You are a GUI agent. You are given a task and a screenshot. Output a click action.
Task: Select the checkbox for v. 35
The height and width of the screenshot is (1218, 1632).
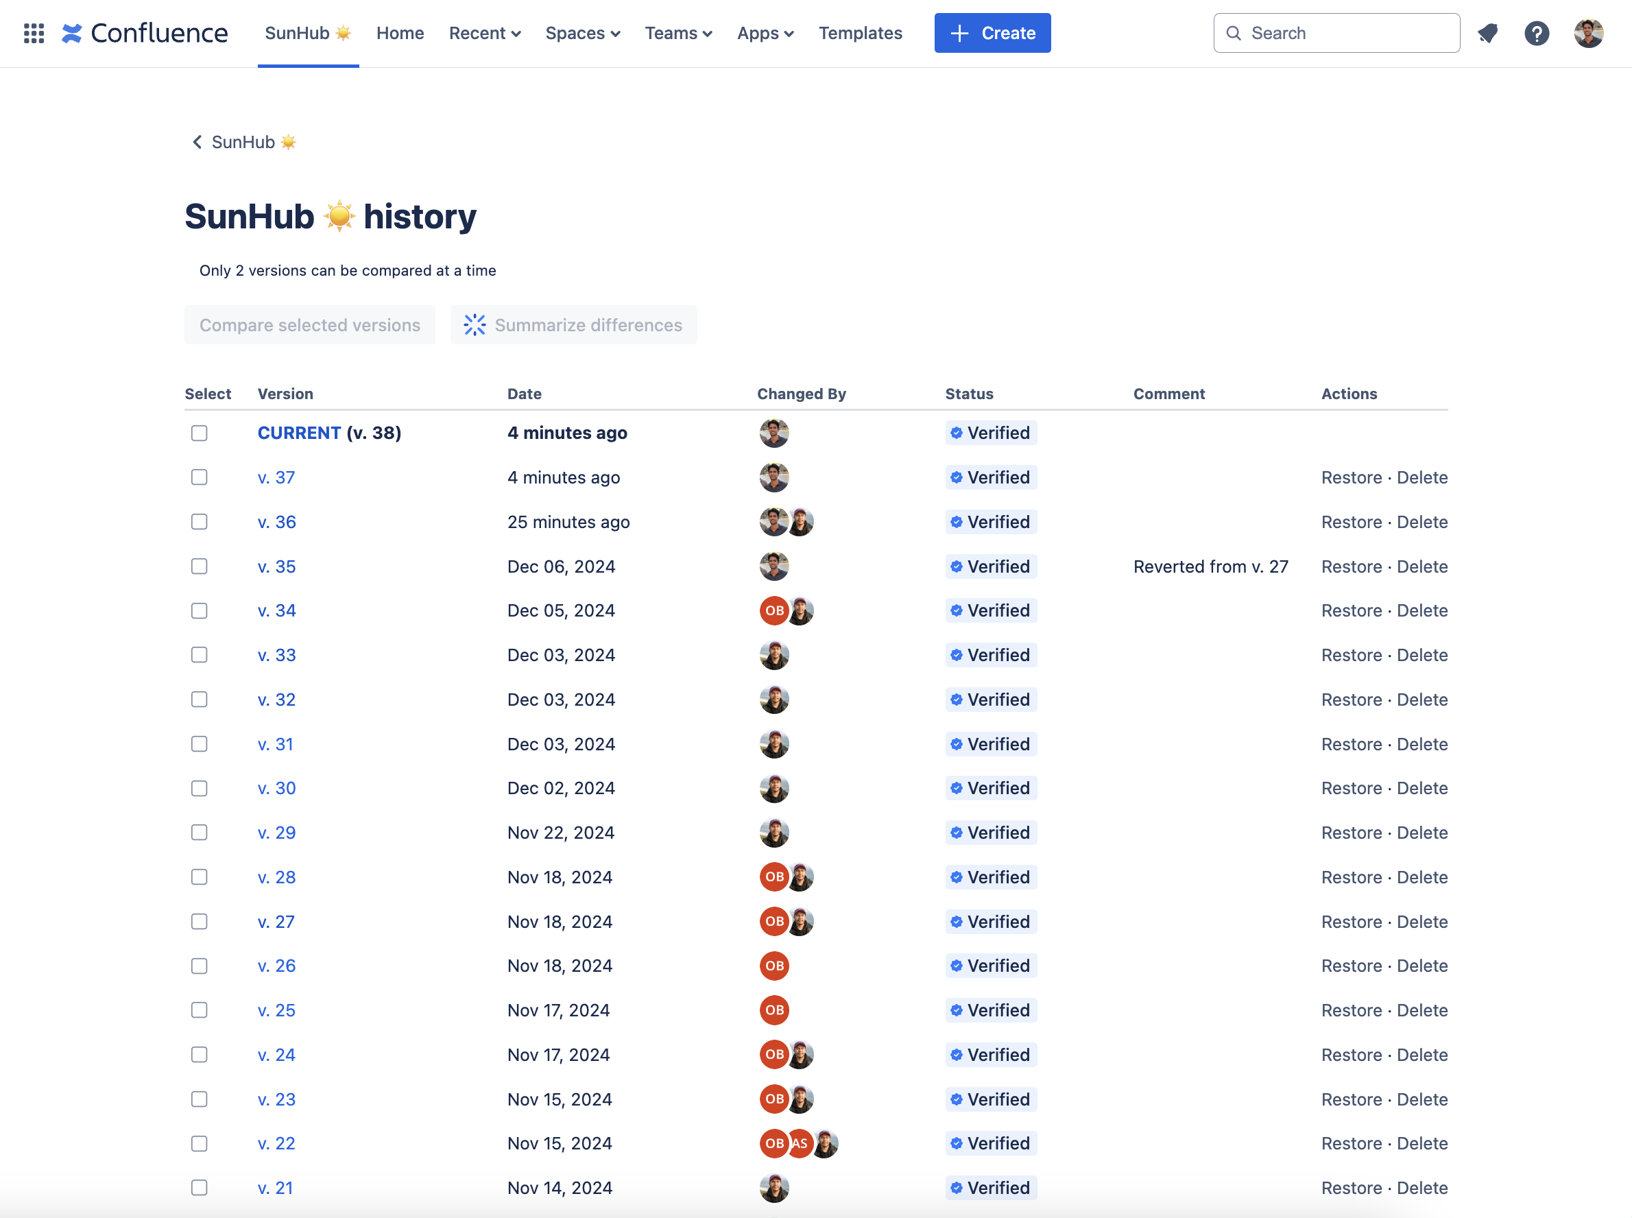(x=199, y=566)
